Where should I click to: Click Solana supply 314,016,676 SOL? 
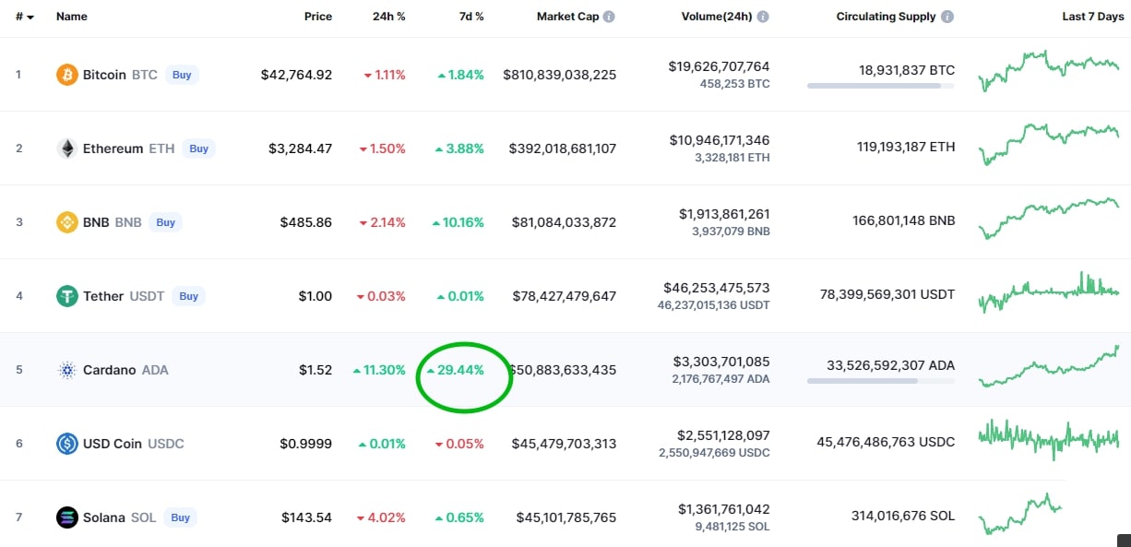pos(904,516)
